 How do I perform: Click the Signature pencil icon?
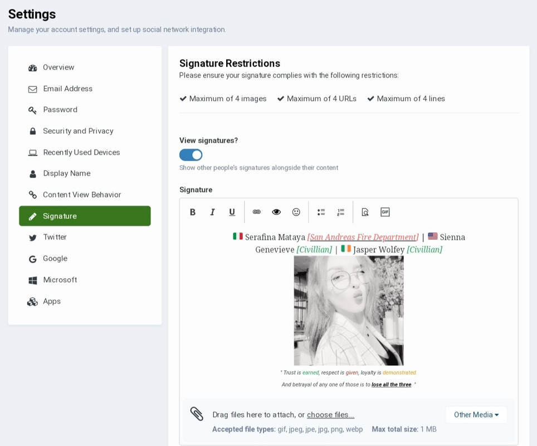32,216
